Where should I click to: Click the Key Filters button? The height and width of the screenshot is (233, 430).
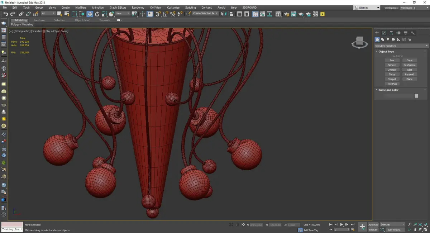[x=395, y=230]
